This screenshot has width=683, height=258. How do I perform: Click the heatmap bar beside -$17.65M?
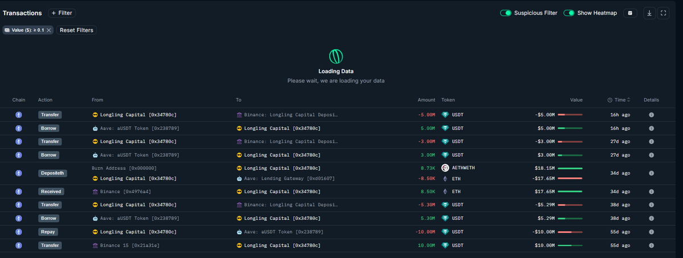[570, 178]
